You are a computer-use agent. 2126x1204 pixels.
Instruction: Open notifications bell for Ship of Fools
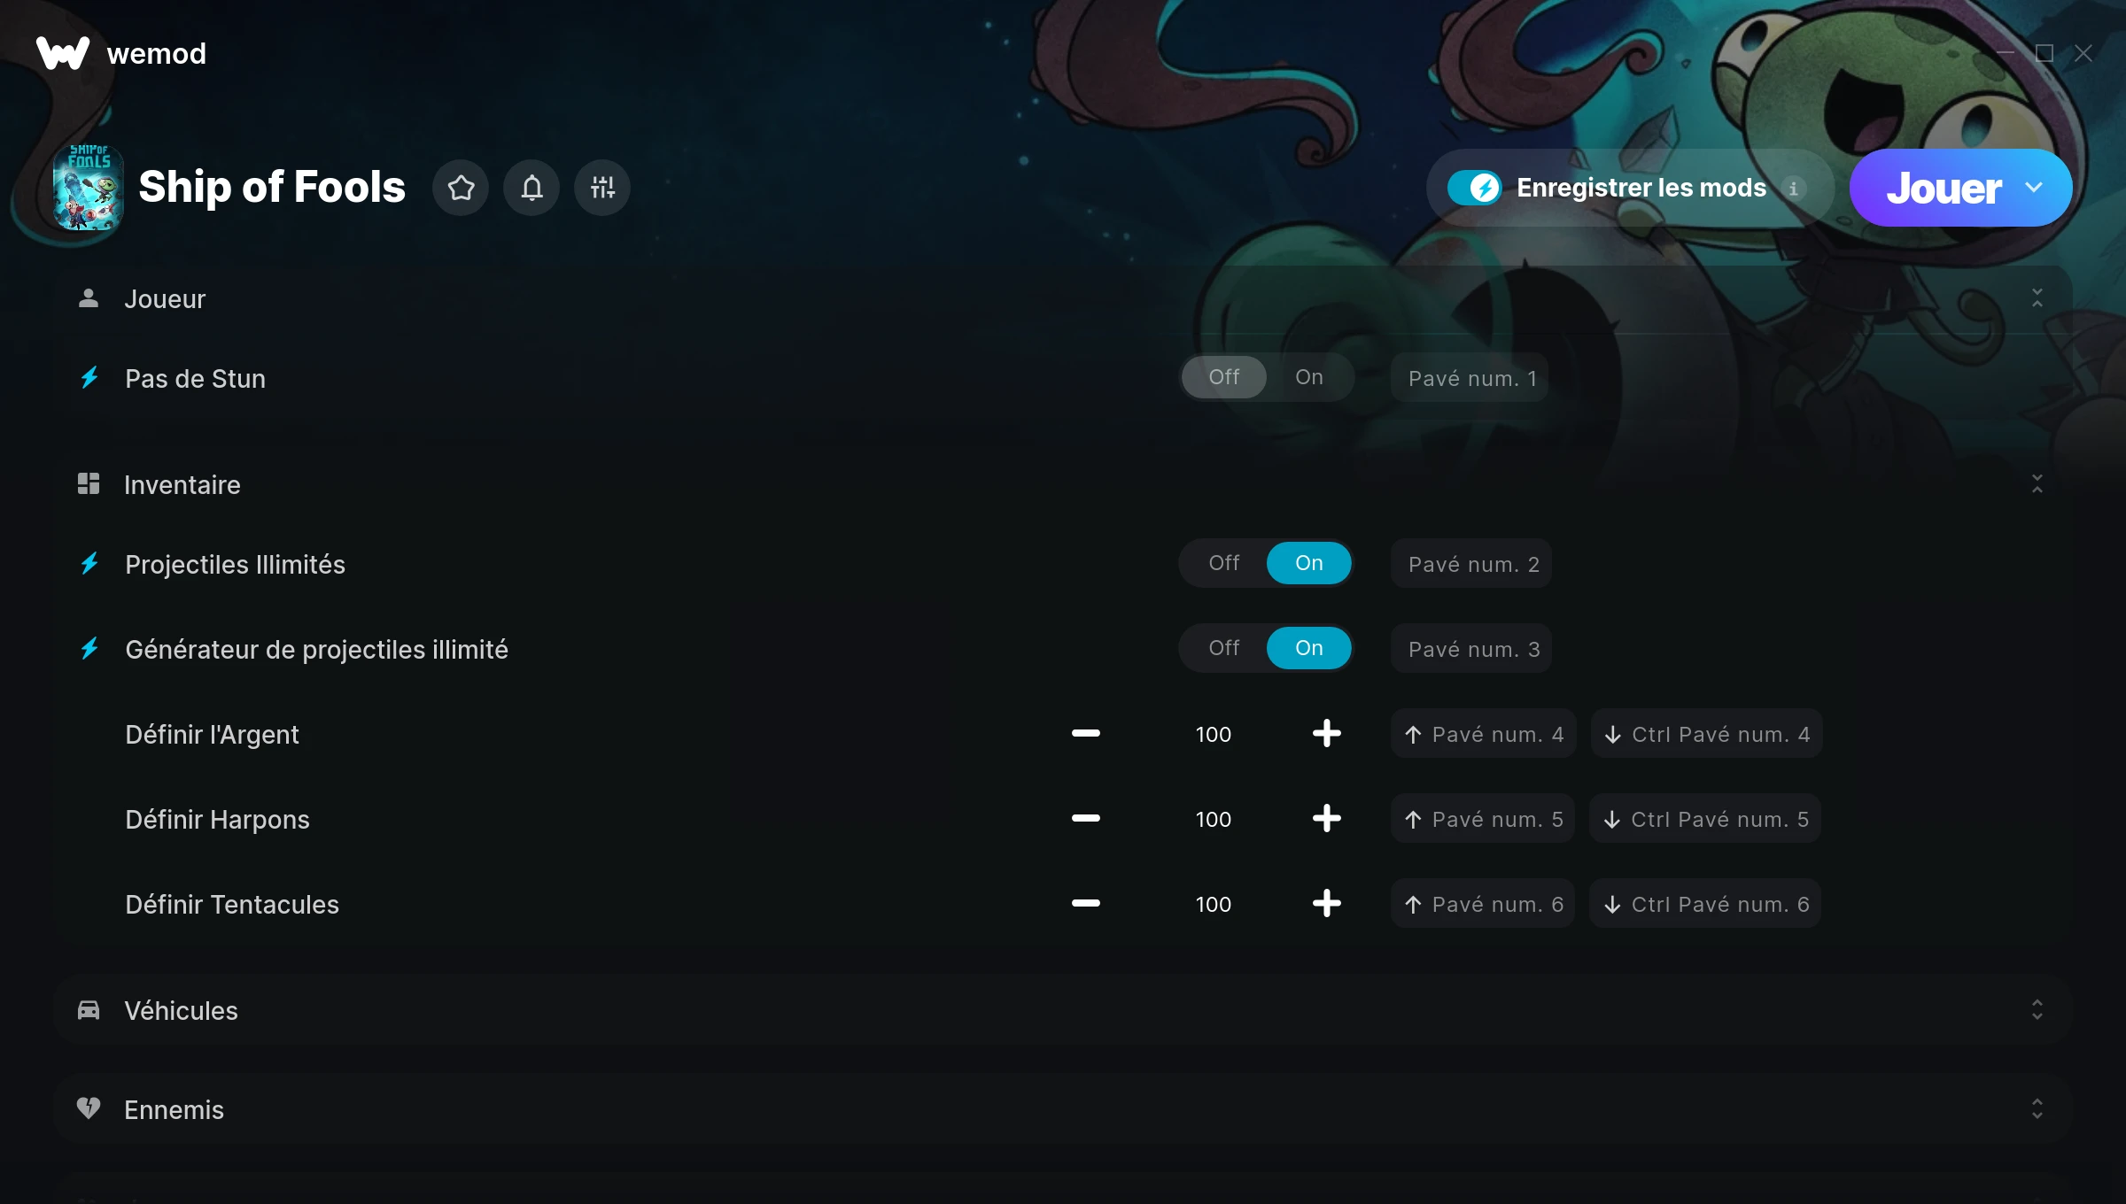[x=531, y=188]
